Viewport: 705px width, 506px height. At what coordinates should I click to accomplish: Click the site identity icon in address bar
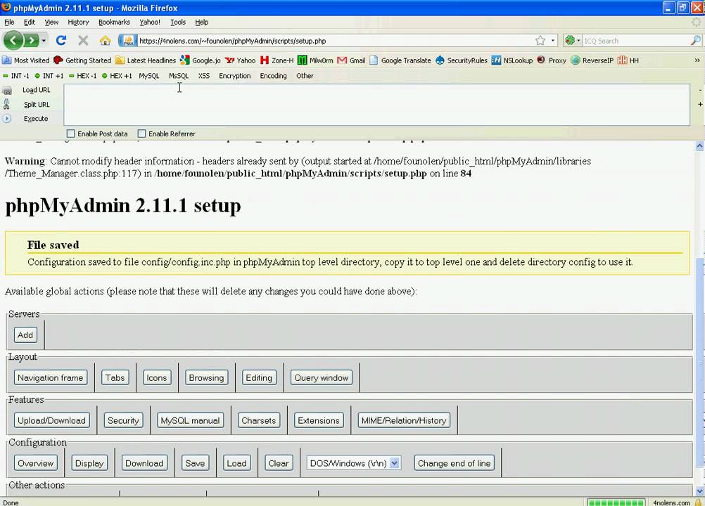tap(128, 41)
